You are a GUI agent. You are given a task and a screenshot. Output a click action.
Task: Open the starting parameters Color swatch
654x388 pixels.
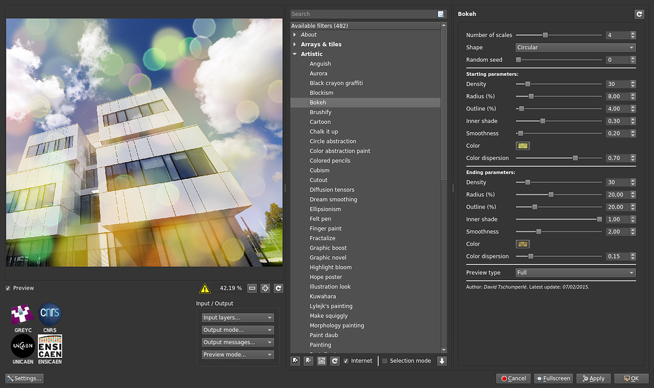tap(522, 146)
